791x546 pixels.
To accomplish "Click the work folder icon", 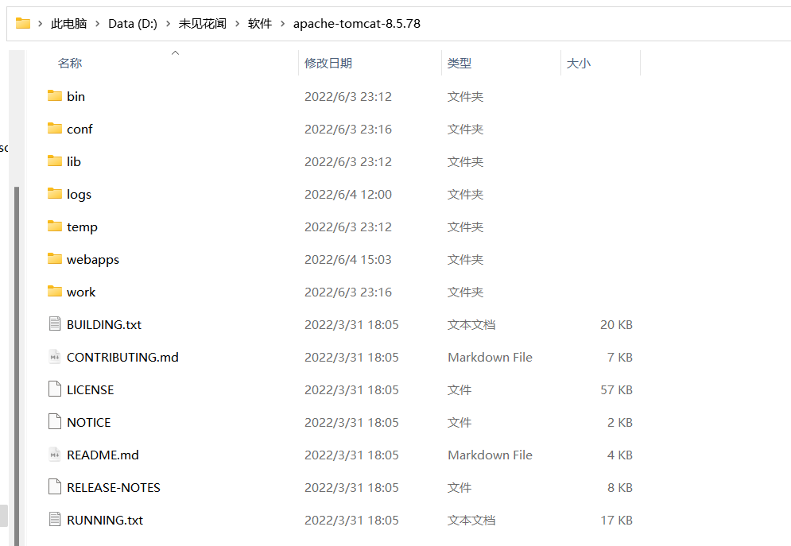I will point(55,292).
